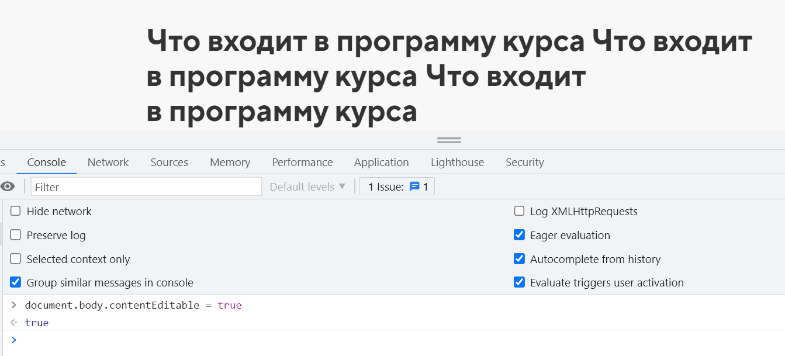Open the Sources tab
This screenshot has width=785, height=356.
170,163
